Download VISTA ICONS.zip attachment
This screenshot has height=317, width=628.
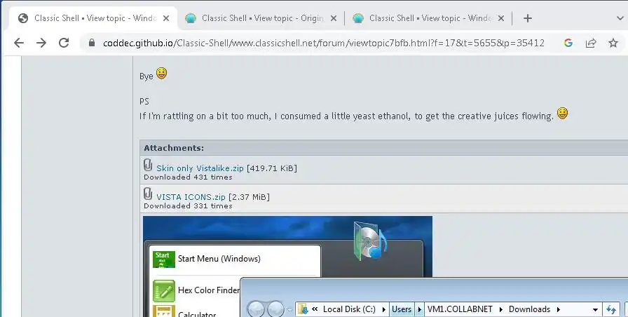[x=191, y=197]
